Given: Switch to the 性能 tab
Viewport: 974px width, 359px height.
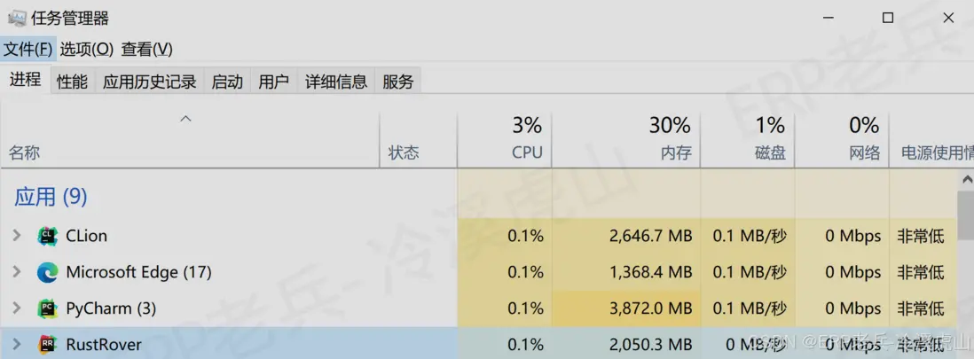Looking at the screenshot, I should coord(72,82).
